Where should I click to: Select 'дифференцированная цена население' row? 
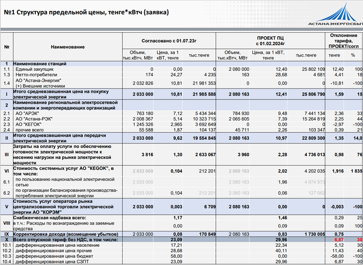pos(181,245)
